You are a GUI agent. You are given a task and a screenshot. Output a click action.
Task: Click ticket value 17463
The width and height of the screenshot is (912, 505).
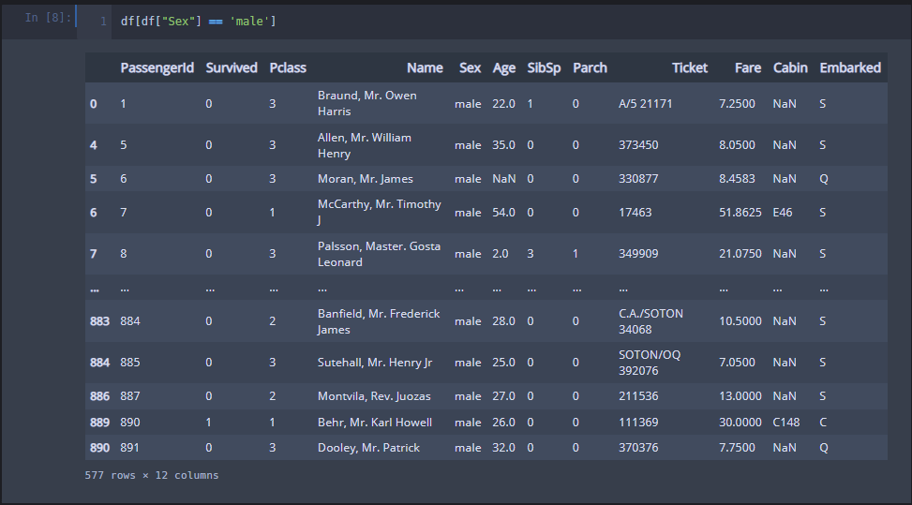tap(635, 213)
